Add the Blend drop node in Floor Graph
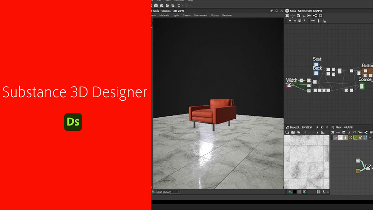Viewport: 373px width, 210px height. (345, 138)
